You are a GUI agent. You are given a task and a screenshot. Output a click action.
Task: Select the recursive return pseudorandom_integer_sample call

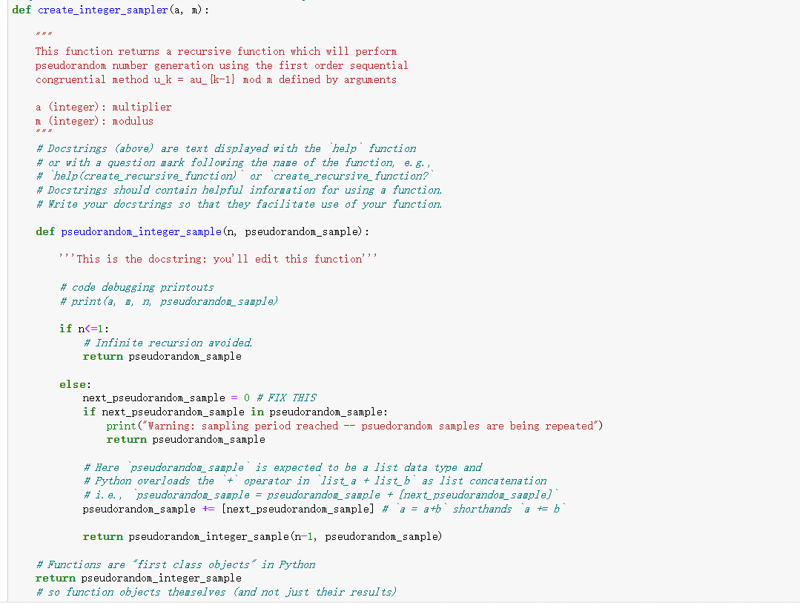click(262, 536)
